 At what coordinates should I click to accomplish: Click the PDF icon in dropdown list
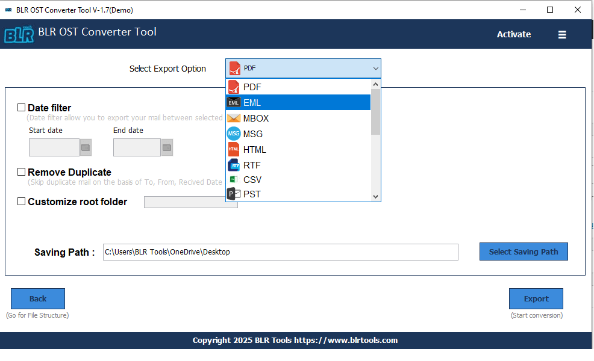[x=234, y=87]
